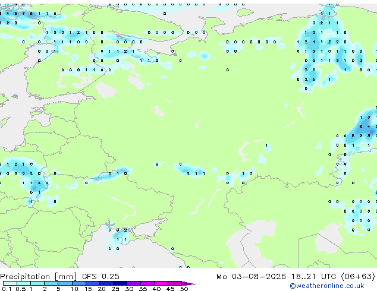Click the purple arrow tip above 50
377x291 pixels.
coord(188,283)
